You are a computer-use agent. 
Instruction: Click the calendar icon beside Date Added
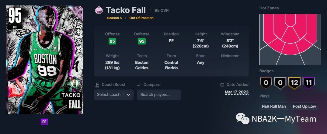pyautogui.click(x=222, y=85)
